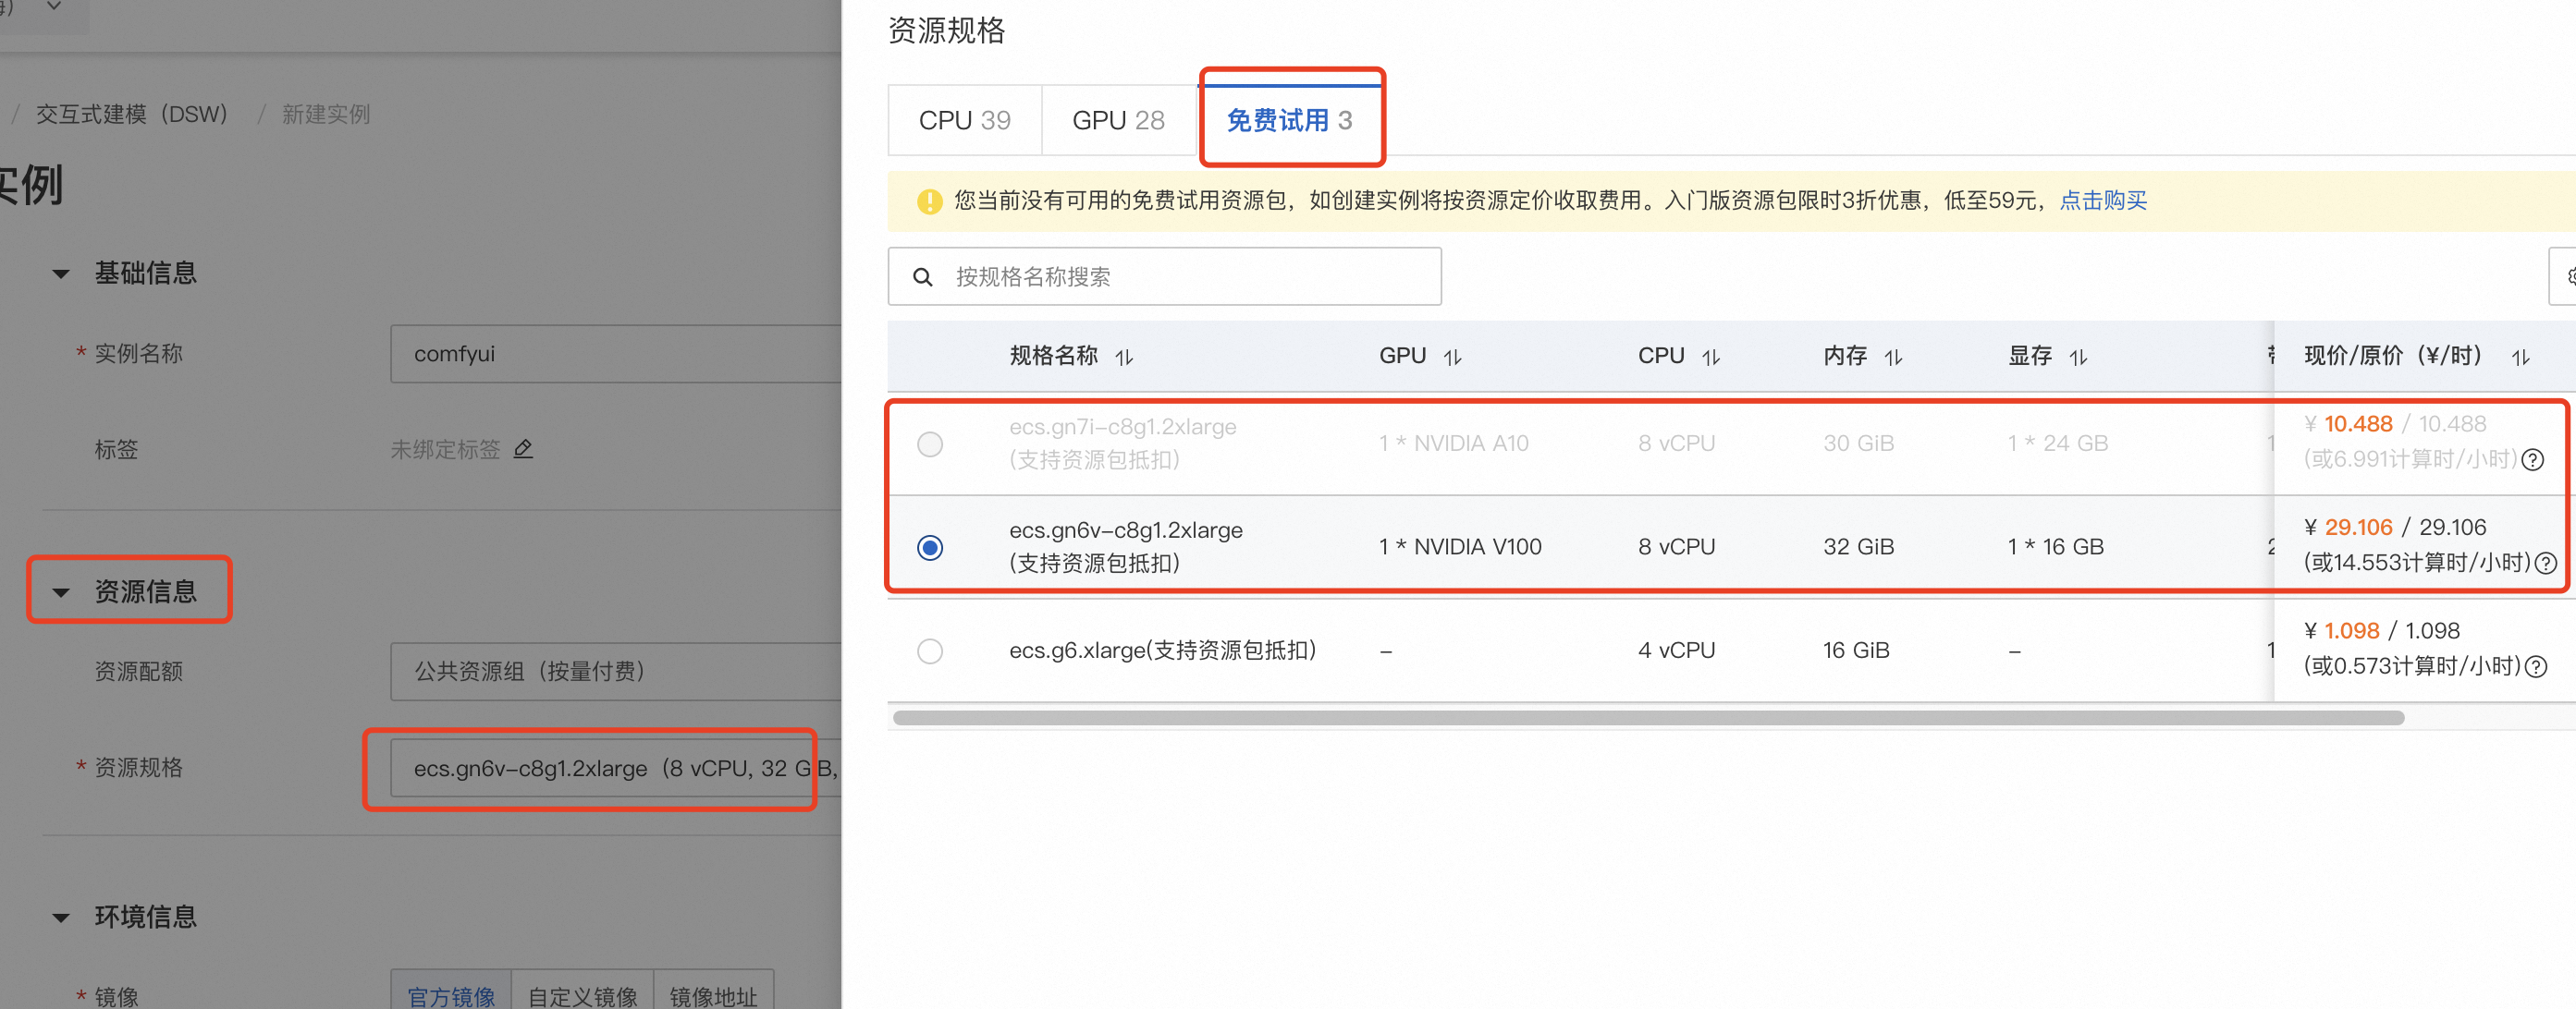Select the ecs.gn7i-c8g1.2xlarge radio button
Screen dimensions: 2576x1009
coord(930,444)
